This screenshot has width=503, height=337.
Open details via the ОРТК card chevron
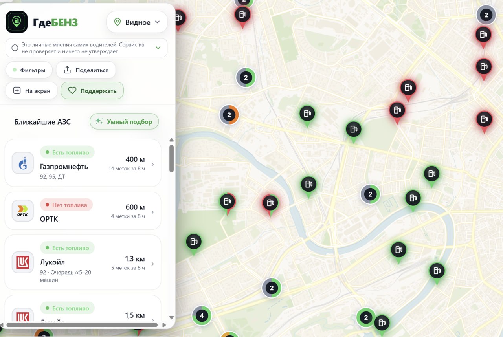click(x=153, y=212)
